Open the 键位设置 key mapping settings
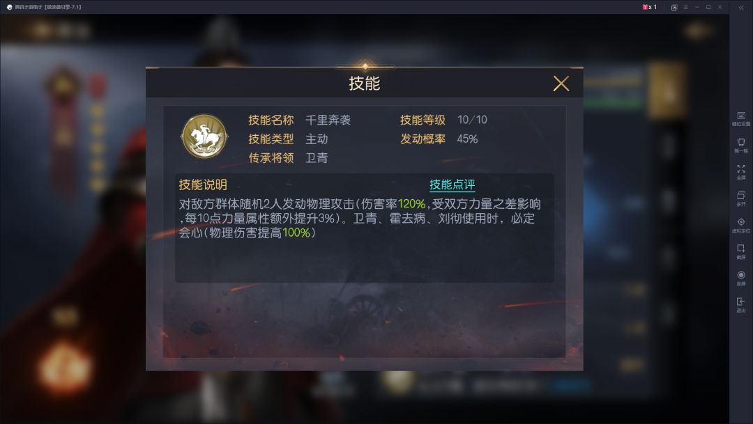 (741, 118)
